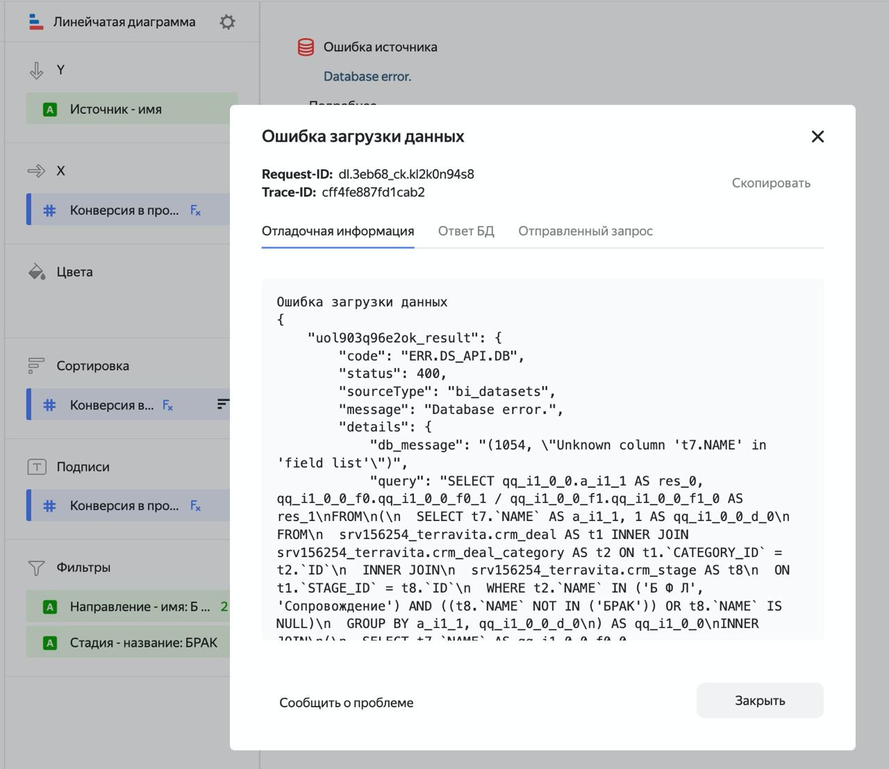Open chart settings gear icon
The height and width of the screenshot is (769, 889).
pos(227,22)
